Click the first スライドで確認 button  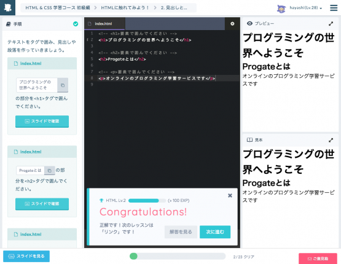pos(42,121)
